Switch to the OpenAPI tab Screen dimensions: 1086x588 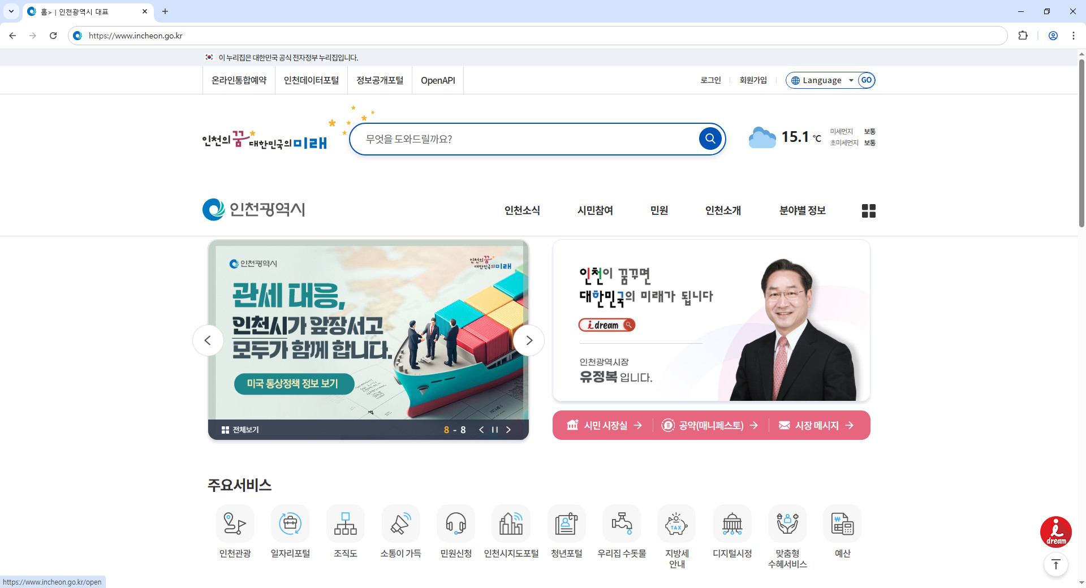[x=438, y=80]
